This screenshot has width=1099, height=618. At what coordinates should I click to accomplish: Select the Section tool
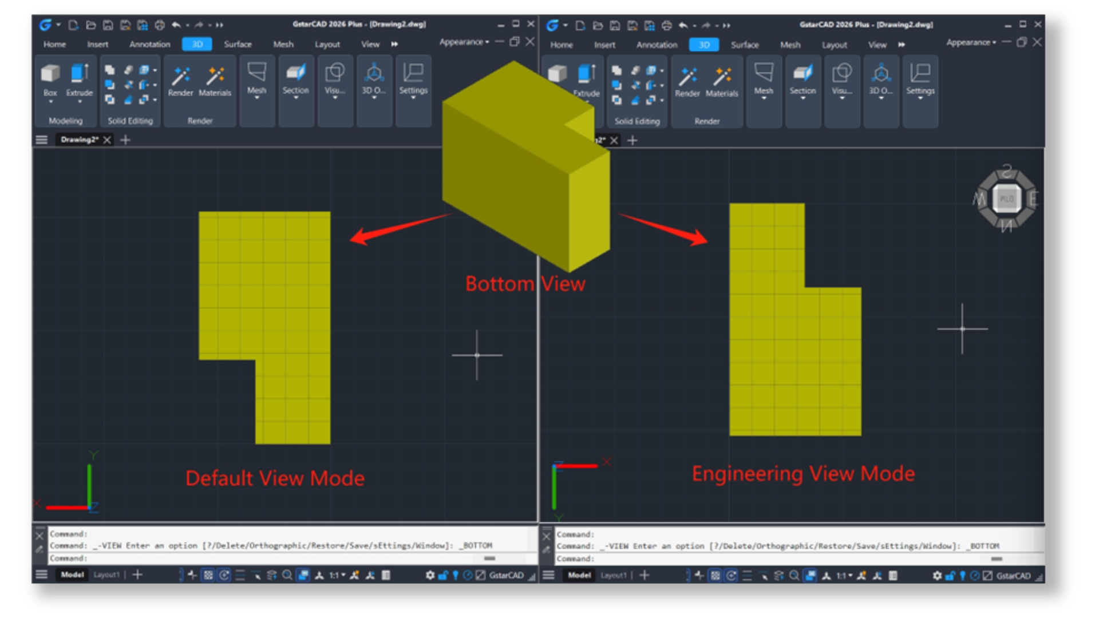click(x=295, y=74)
